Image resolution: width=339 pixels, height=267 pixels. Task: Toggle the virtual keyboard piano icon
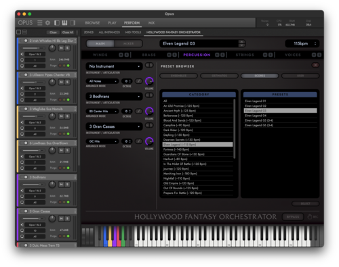tap(64, 23)
